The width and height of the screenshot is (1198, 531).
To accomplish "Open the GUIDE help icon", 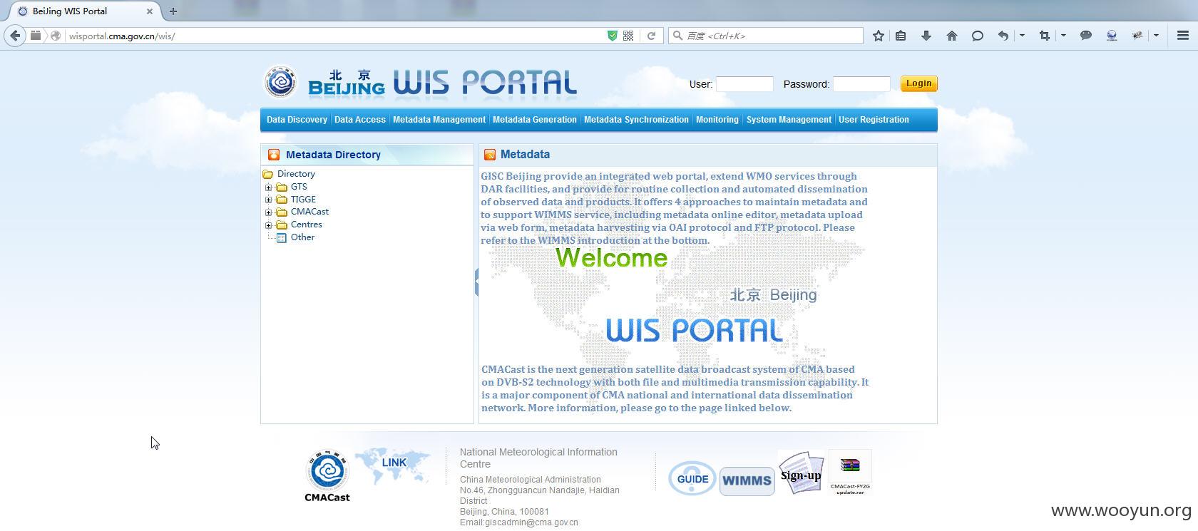I will tap(692, 478).
